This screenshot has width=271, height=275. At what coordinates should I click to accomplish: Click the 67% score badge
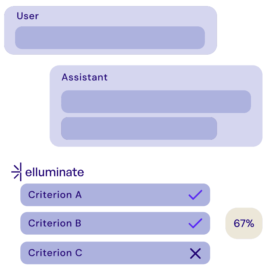point(244,223)
